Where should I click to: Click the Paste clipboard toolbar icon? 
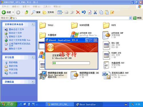(107, 12)
